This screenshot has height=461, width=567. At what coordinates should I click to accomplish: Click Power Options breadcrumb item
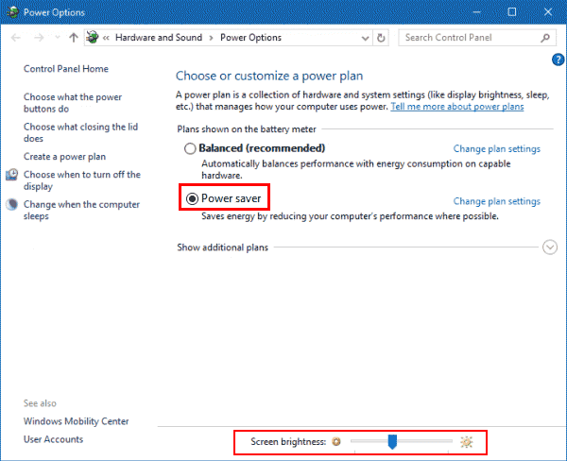coord(250,37)
